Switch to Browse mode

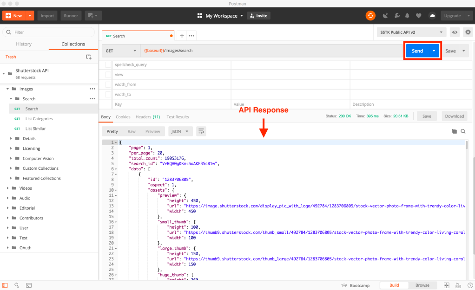pyautogui.click(x=422, y=285)
